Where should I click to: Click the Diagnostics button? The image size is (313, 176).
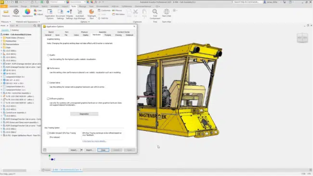[x=84, y=114]
